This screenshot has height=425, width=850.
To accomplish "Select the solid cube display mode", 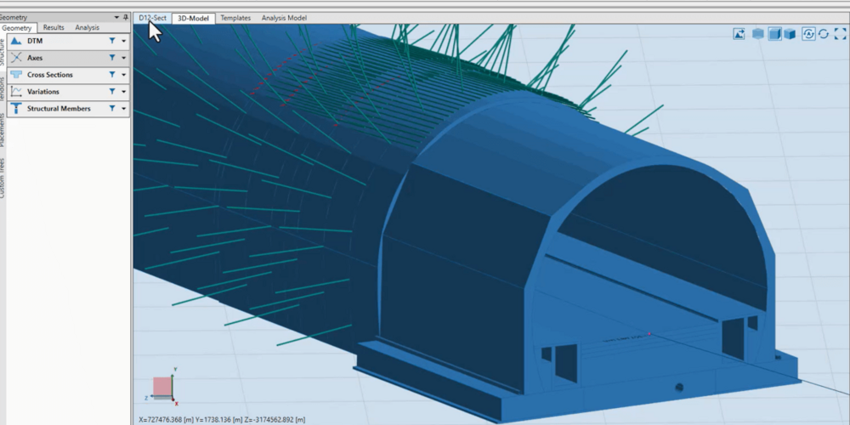I will coord(790,34).
